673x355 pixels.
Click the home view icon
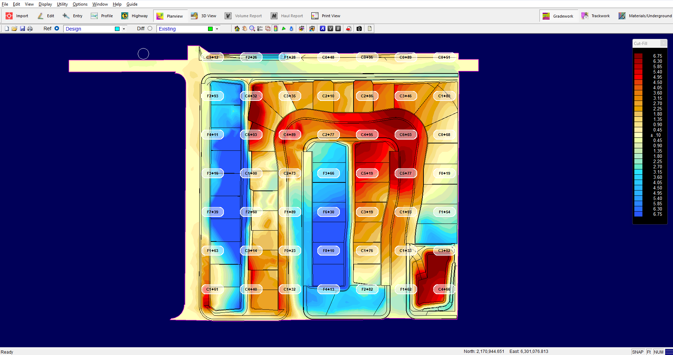coord(237,29)
